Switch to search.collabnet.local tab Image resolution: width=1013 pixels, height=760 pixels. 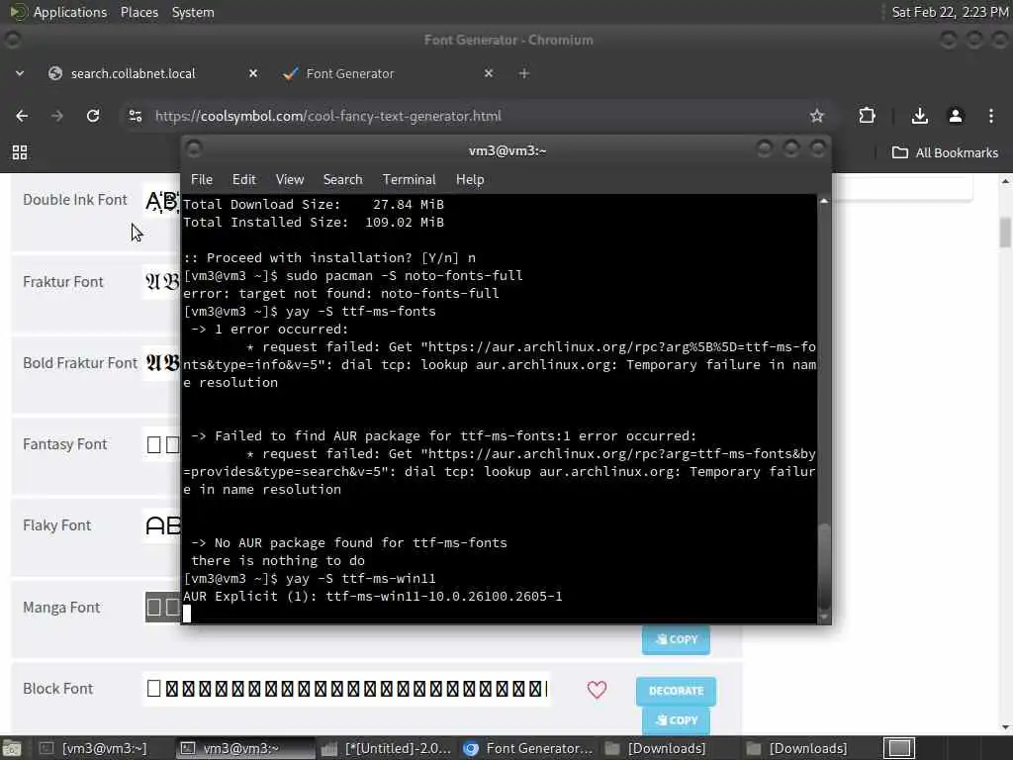coord(134,73)
